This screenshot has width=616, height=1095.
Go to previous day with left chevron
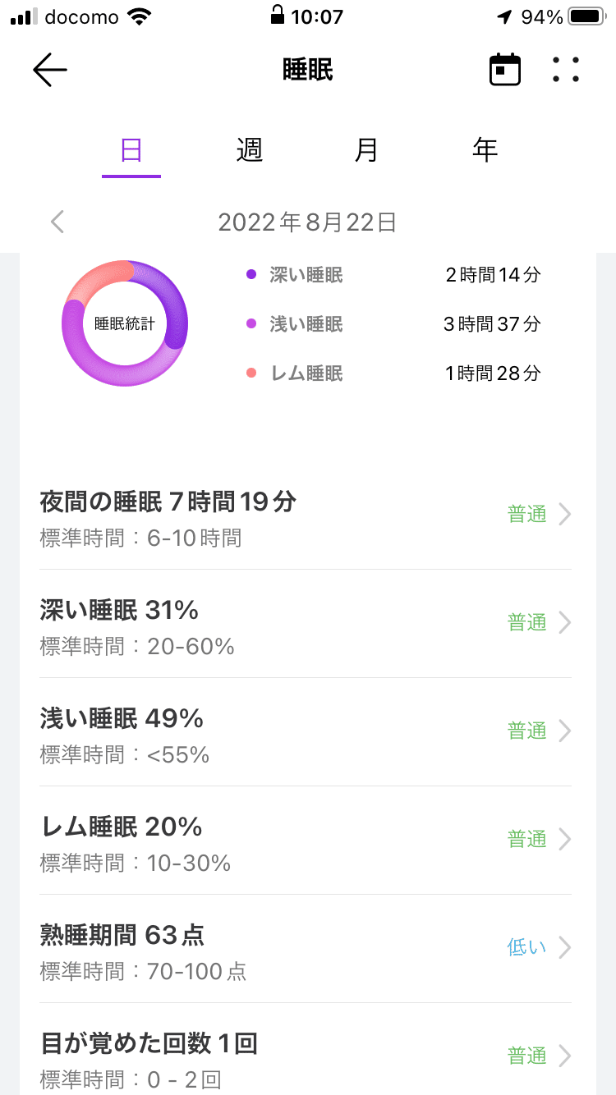click(57, 222)
